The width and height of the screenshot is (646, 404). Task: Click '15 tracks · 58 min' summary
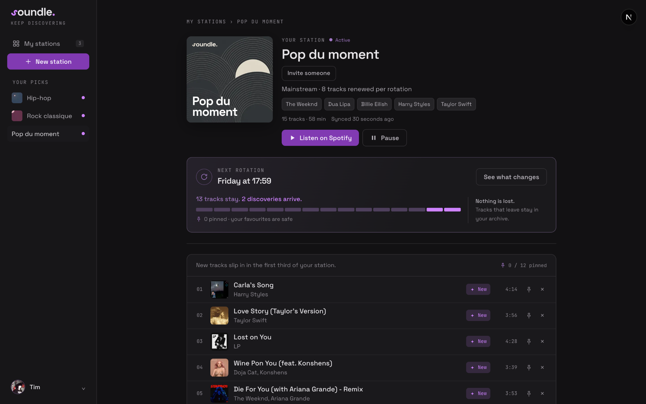[x=304, y=119]
